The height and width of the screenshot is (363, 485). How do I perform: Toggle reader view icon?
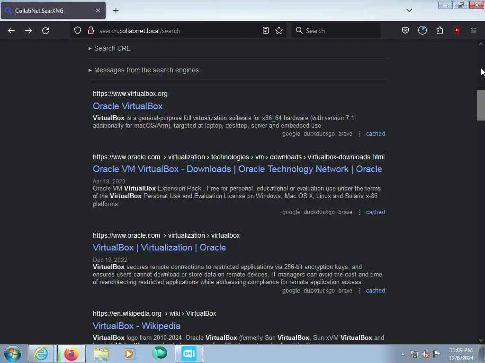pyautogui.click(x=265, y=30)
